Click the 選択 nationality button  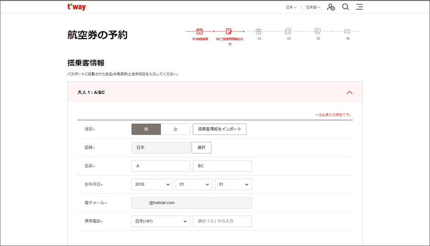pyautogui.click(x=201, y=148)
